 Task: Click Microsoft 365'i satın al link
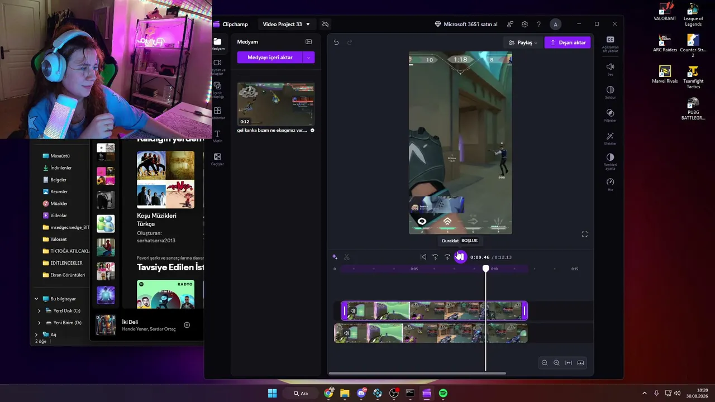point(466,25)
